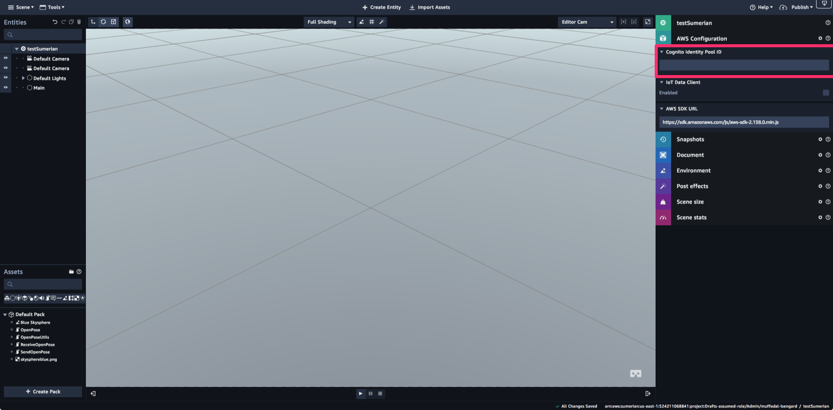Collapse the right panel via bottom-right icon

[x=648, y=394]
